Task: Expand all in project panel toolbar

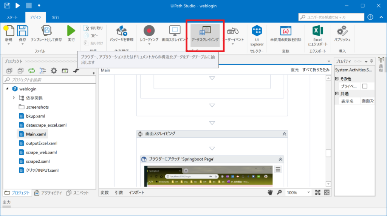Action: [9, 71]
